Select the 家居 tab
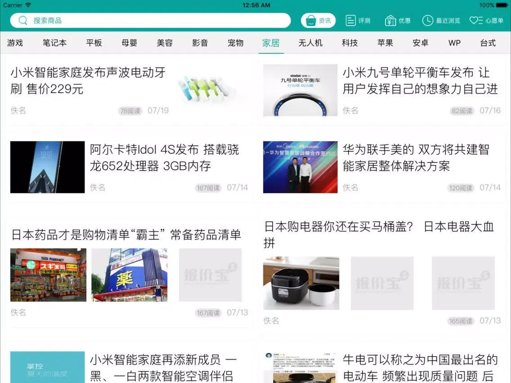Screen dimensions: 511x383 [271, 43]
